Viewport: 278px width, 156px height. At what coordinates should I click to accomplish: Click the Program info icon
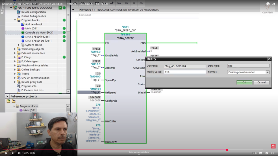pyautogui.click(x=19, y=86)
